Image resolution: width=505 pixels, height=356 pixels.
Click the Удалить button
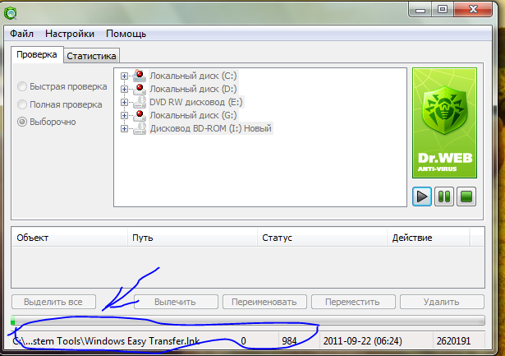442,302
